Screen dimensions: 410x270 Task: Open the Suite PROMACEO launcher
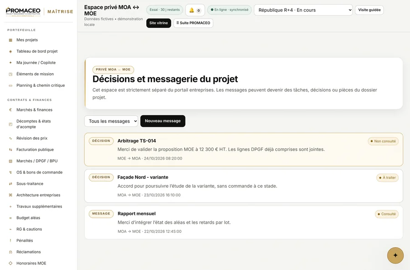(x=193, y=23)
